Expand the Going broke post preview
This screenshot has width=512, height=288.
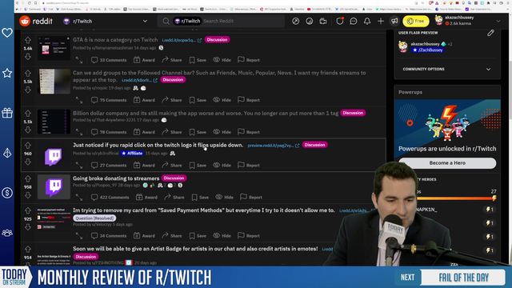[79, 198]
